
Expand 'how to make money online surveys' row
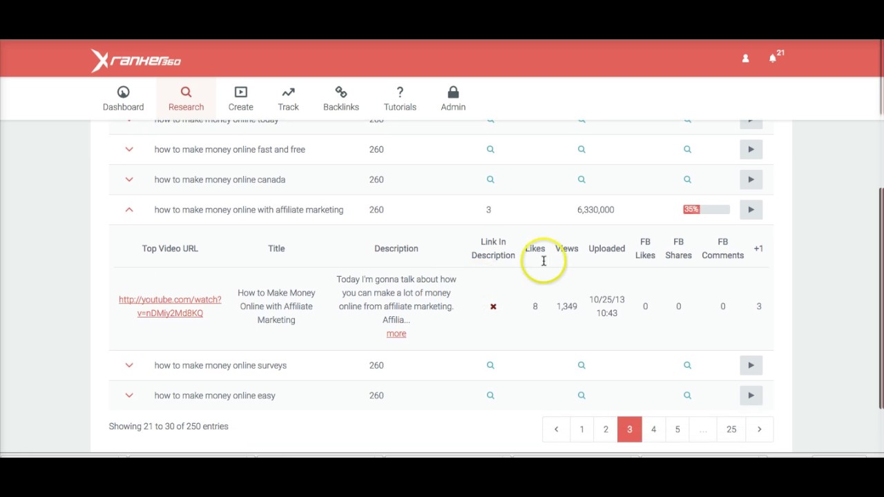(129, 365)
